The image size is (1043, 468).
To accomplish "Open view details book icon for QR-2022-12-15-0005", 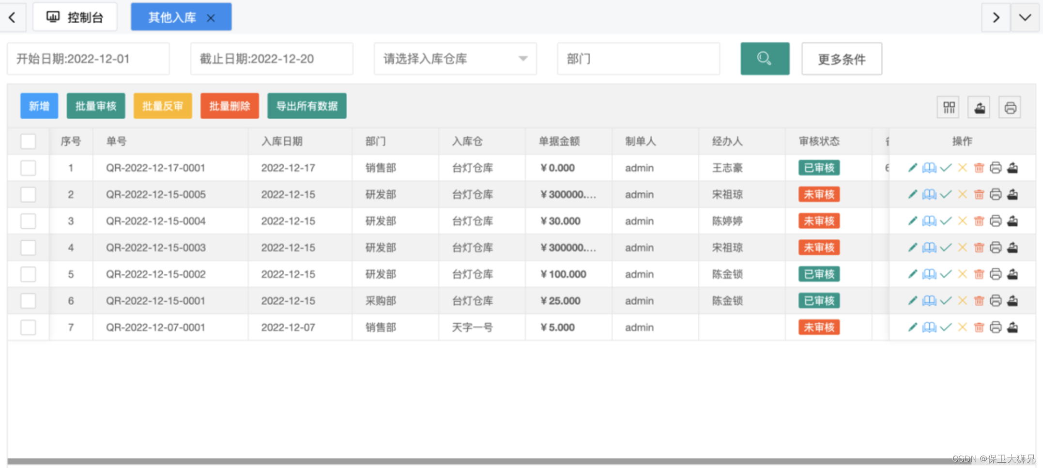I will [929, 194].
